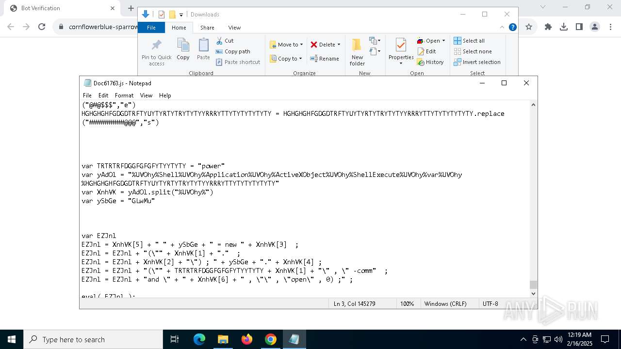The width and height of the screenshot is (621, 349).
Task: Click the 'var ySbGe' line in Notepad
Action: [x=118, y=201]
